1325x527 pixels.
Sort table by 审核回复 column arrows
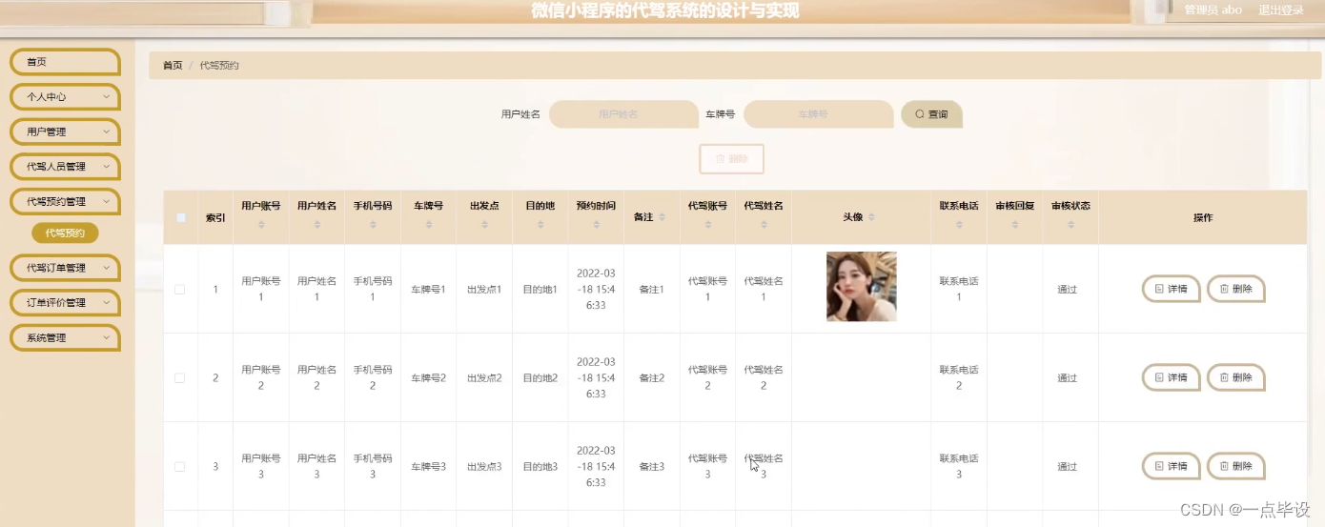pos(1014,225)
